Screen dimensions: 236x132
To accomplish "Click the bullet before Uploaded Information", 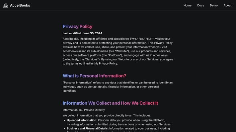I will click(x=64, y=120).
